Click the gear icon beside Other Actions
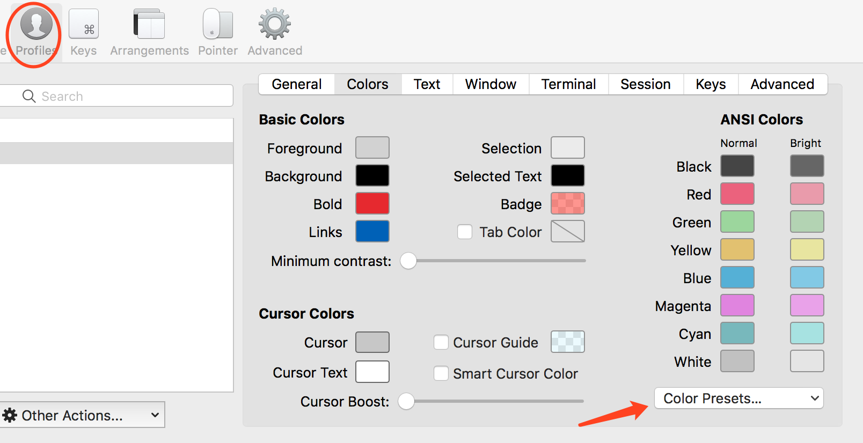 [x=10, y=415]
